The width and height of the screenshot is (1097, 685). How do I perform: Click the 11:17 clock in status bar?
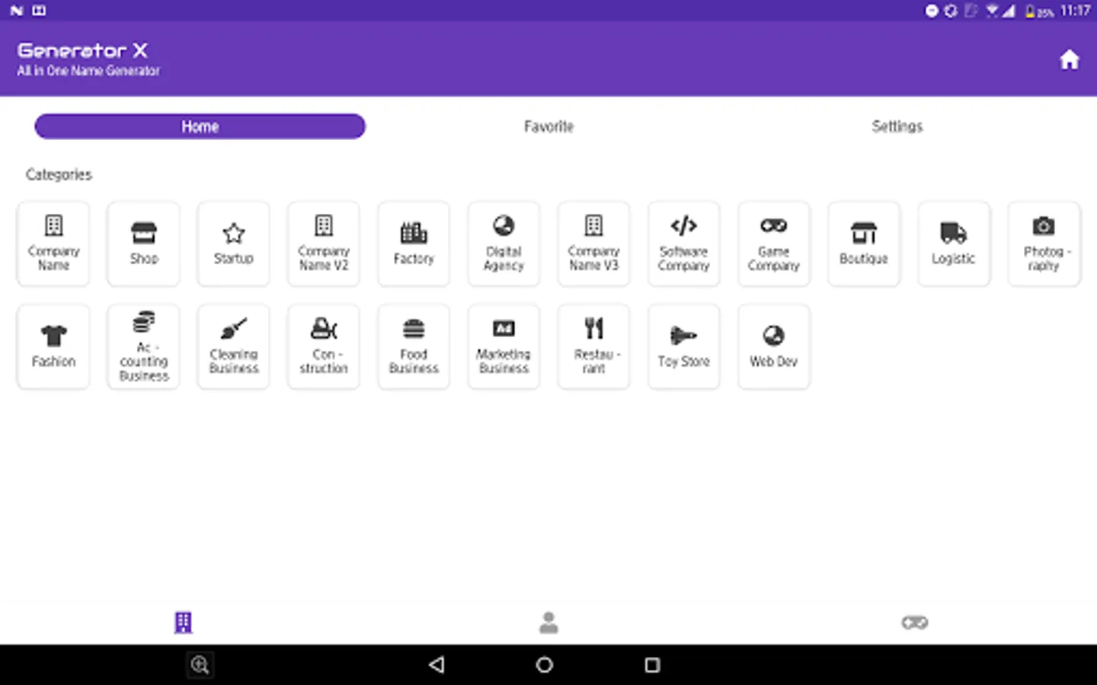coord(1075,11)
